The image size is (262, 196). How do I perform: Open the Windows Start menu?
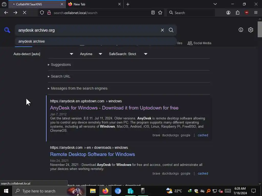pos(6,191)
